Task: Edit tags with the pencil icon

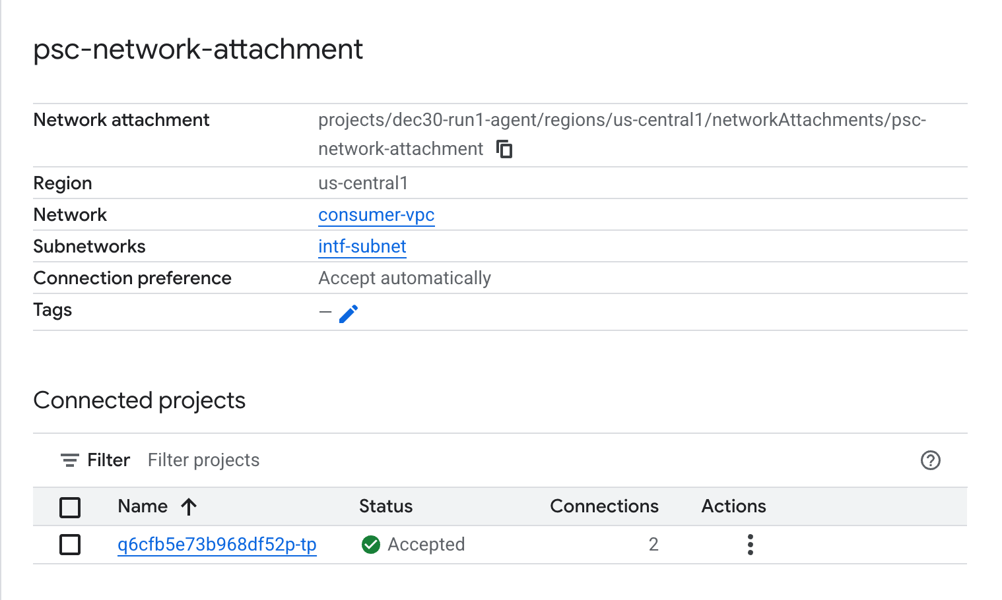Action: pos(349,313)
